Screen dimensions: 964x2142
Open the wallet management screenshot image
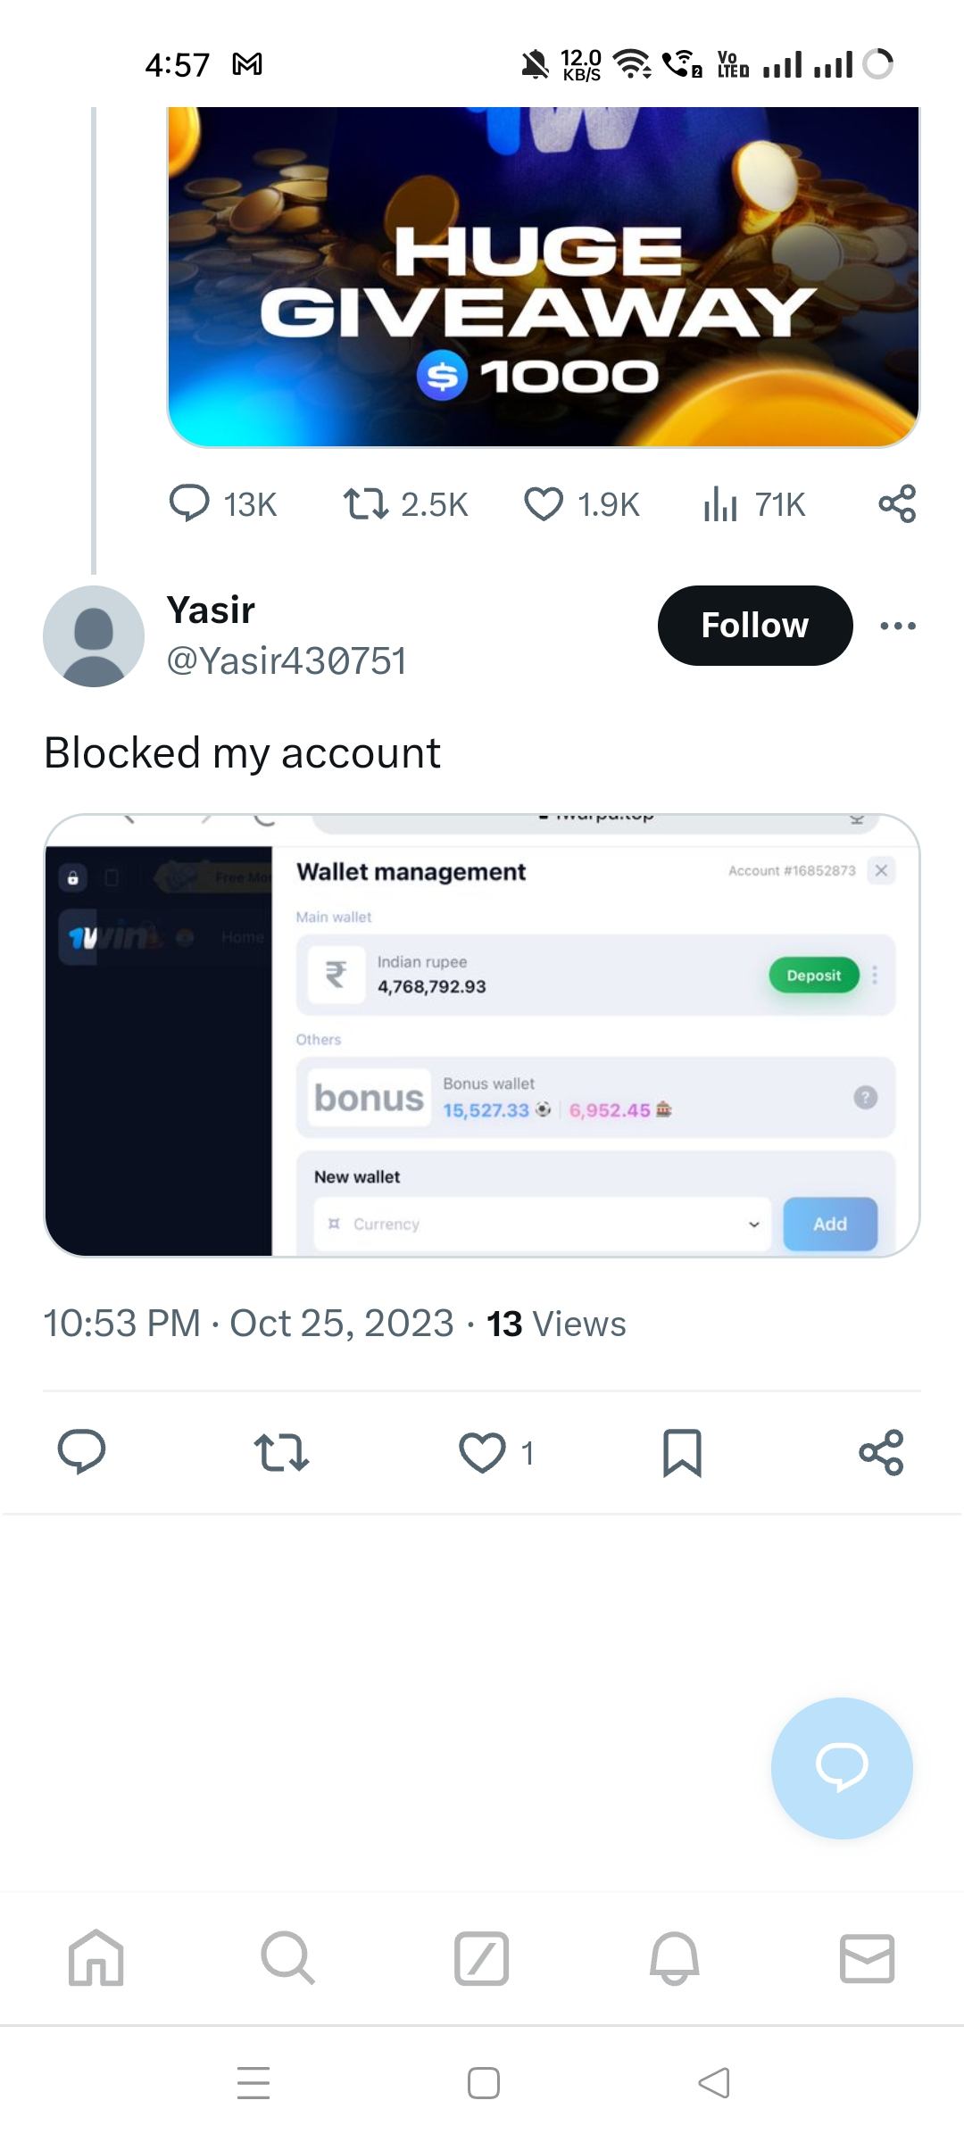pos(482,1035)
